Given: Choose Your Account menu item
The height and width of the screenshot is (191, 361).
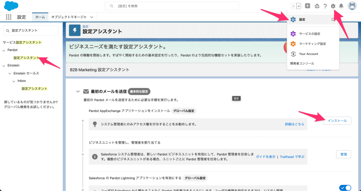Looking at the screenshot, I should click(x=313, y=54).
